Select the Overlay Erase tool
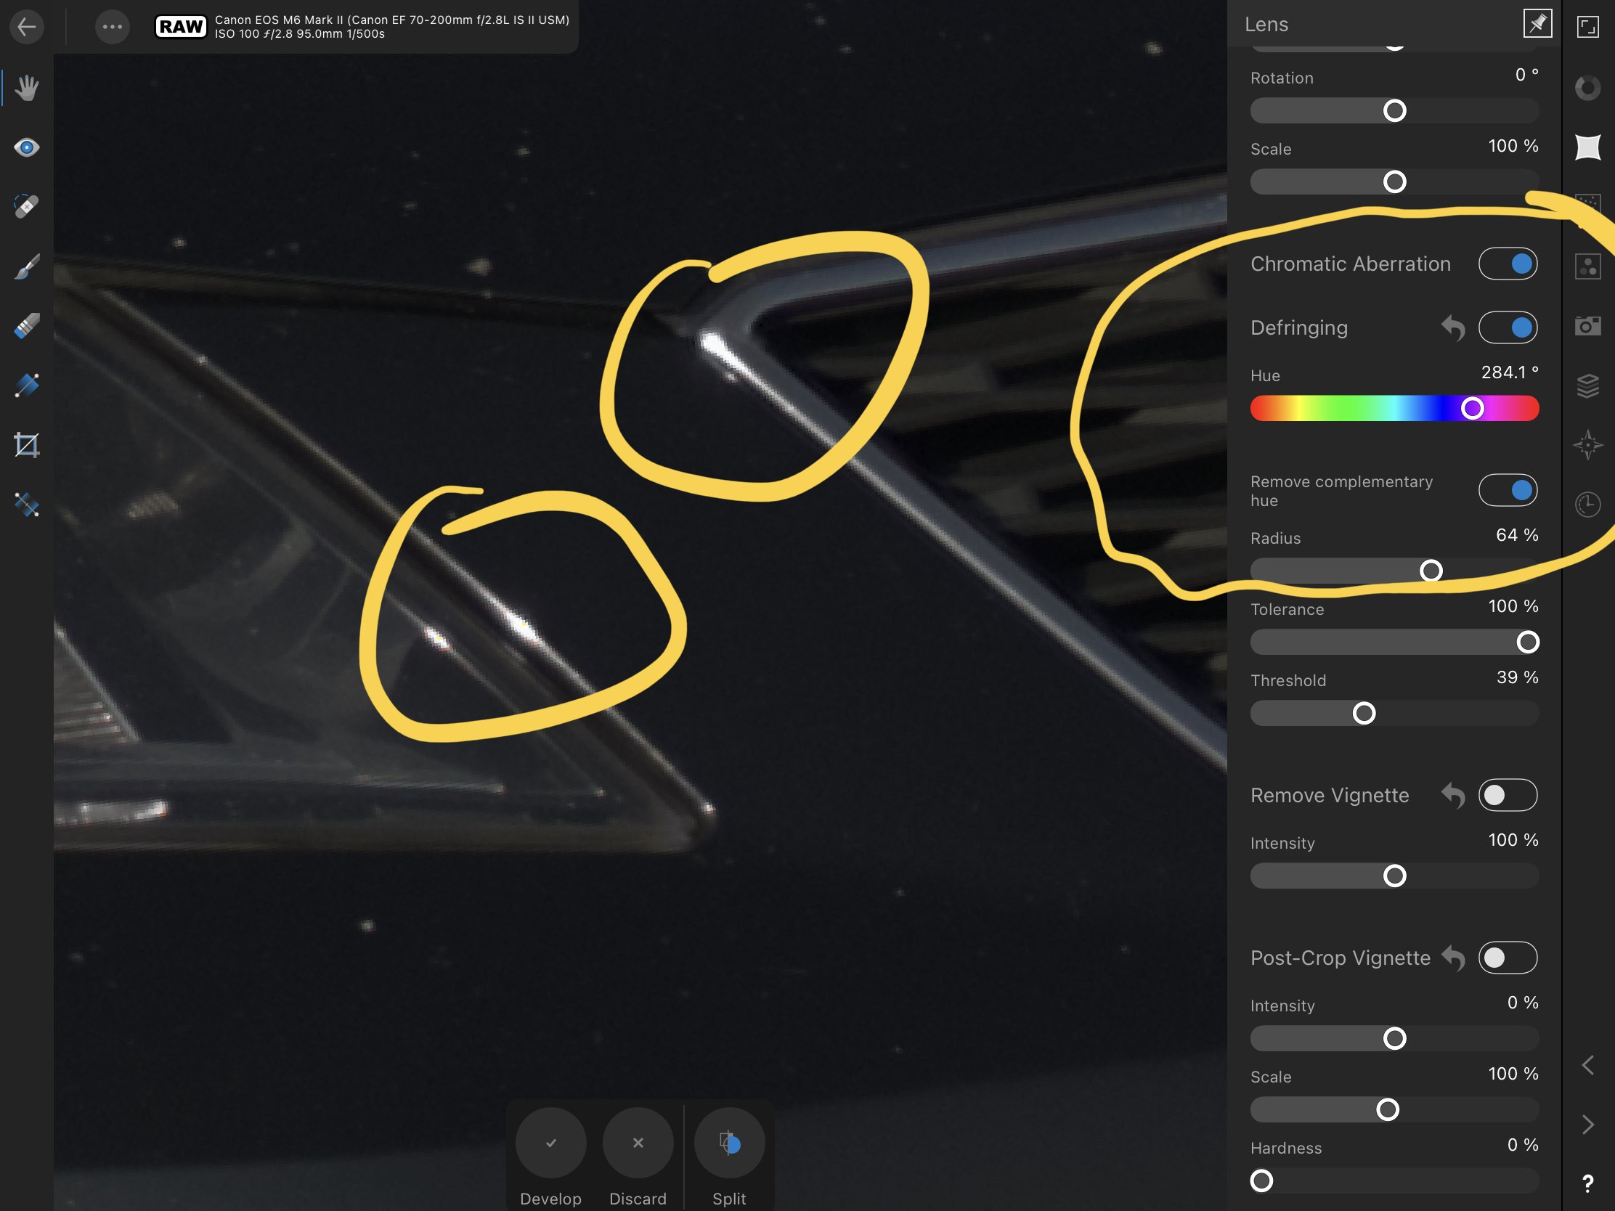This screenshot has width=1615, height=1211. [x=27, y=326]
